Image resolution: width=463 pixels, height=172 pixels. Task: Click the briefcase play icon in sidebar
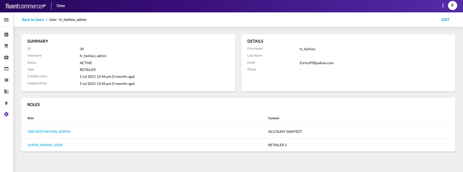point(6,57)
